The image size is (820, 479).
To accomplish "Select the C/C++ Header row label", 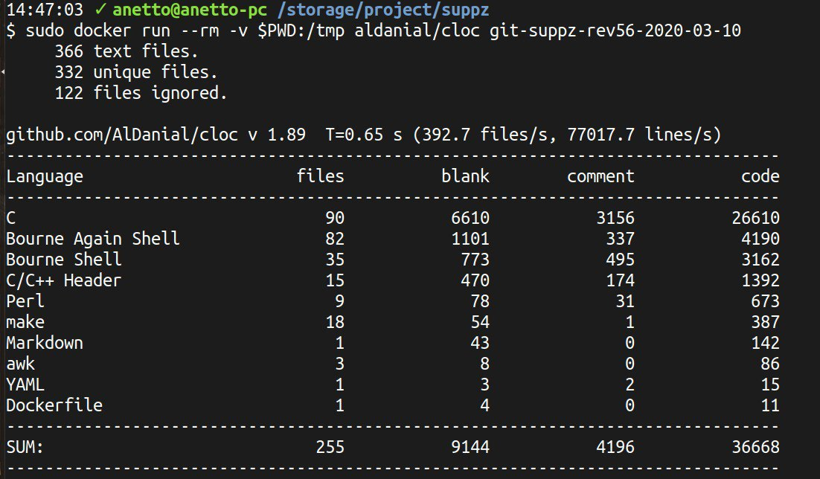I will pos(63,280).
